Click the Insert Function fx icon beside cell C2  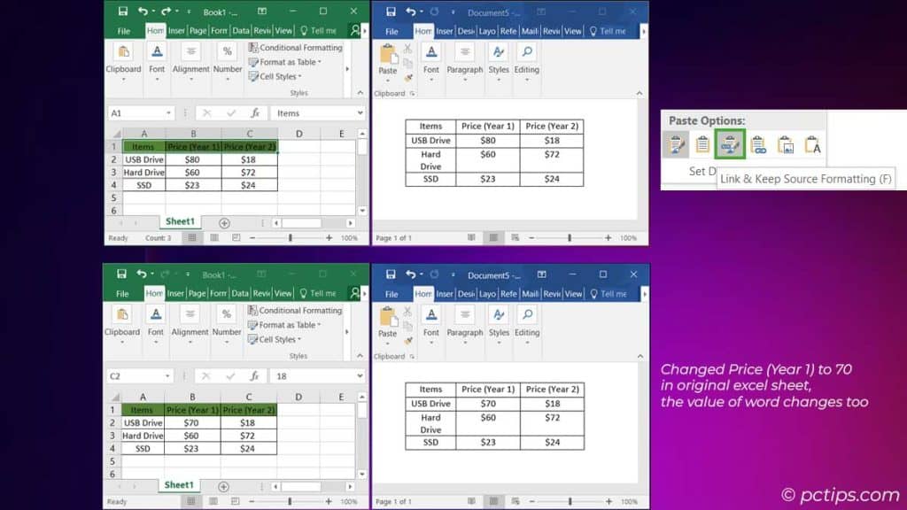click(x=255, y=376)
